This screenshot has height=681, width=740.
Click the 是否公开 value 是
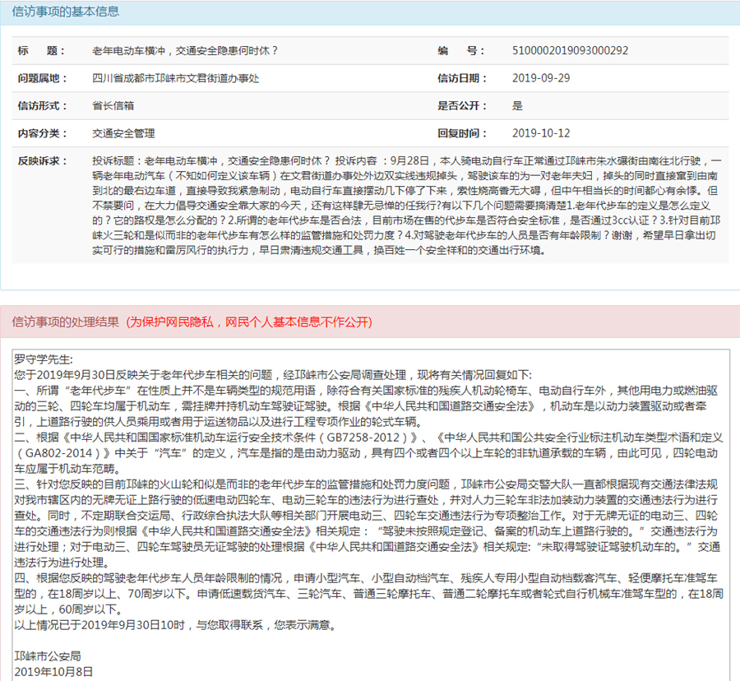[517, 106]
